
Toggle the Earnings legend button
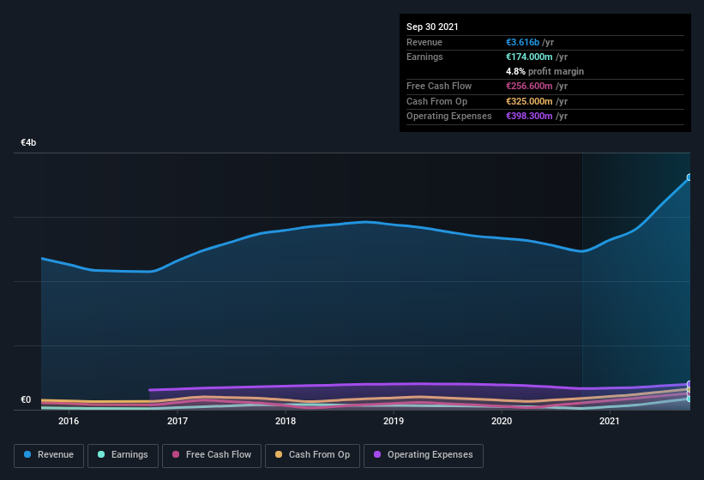pyautogui.click(x=123, y=455)
